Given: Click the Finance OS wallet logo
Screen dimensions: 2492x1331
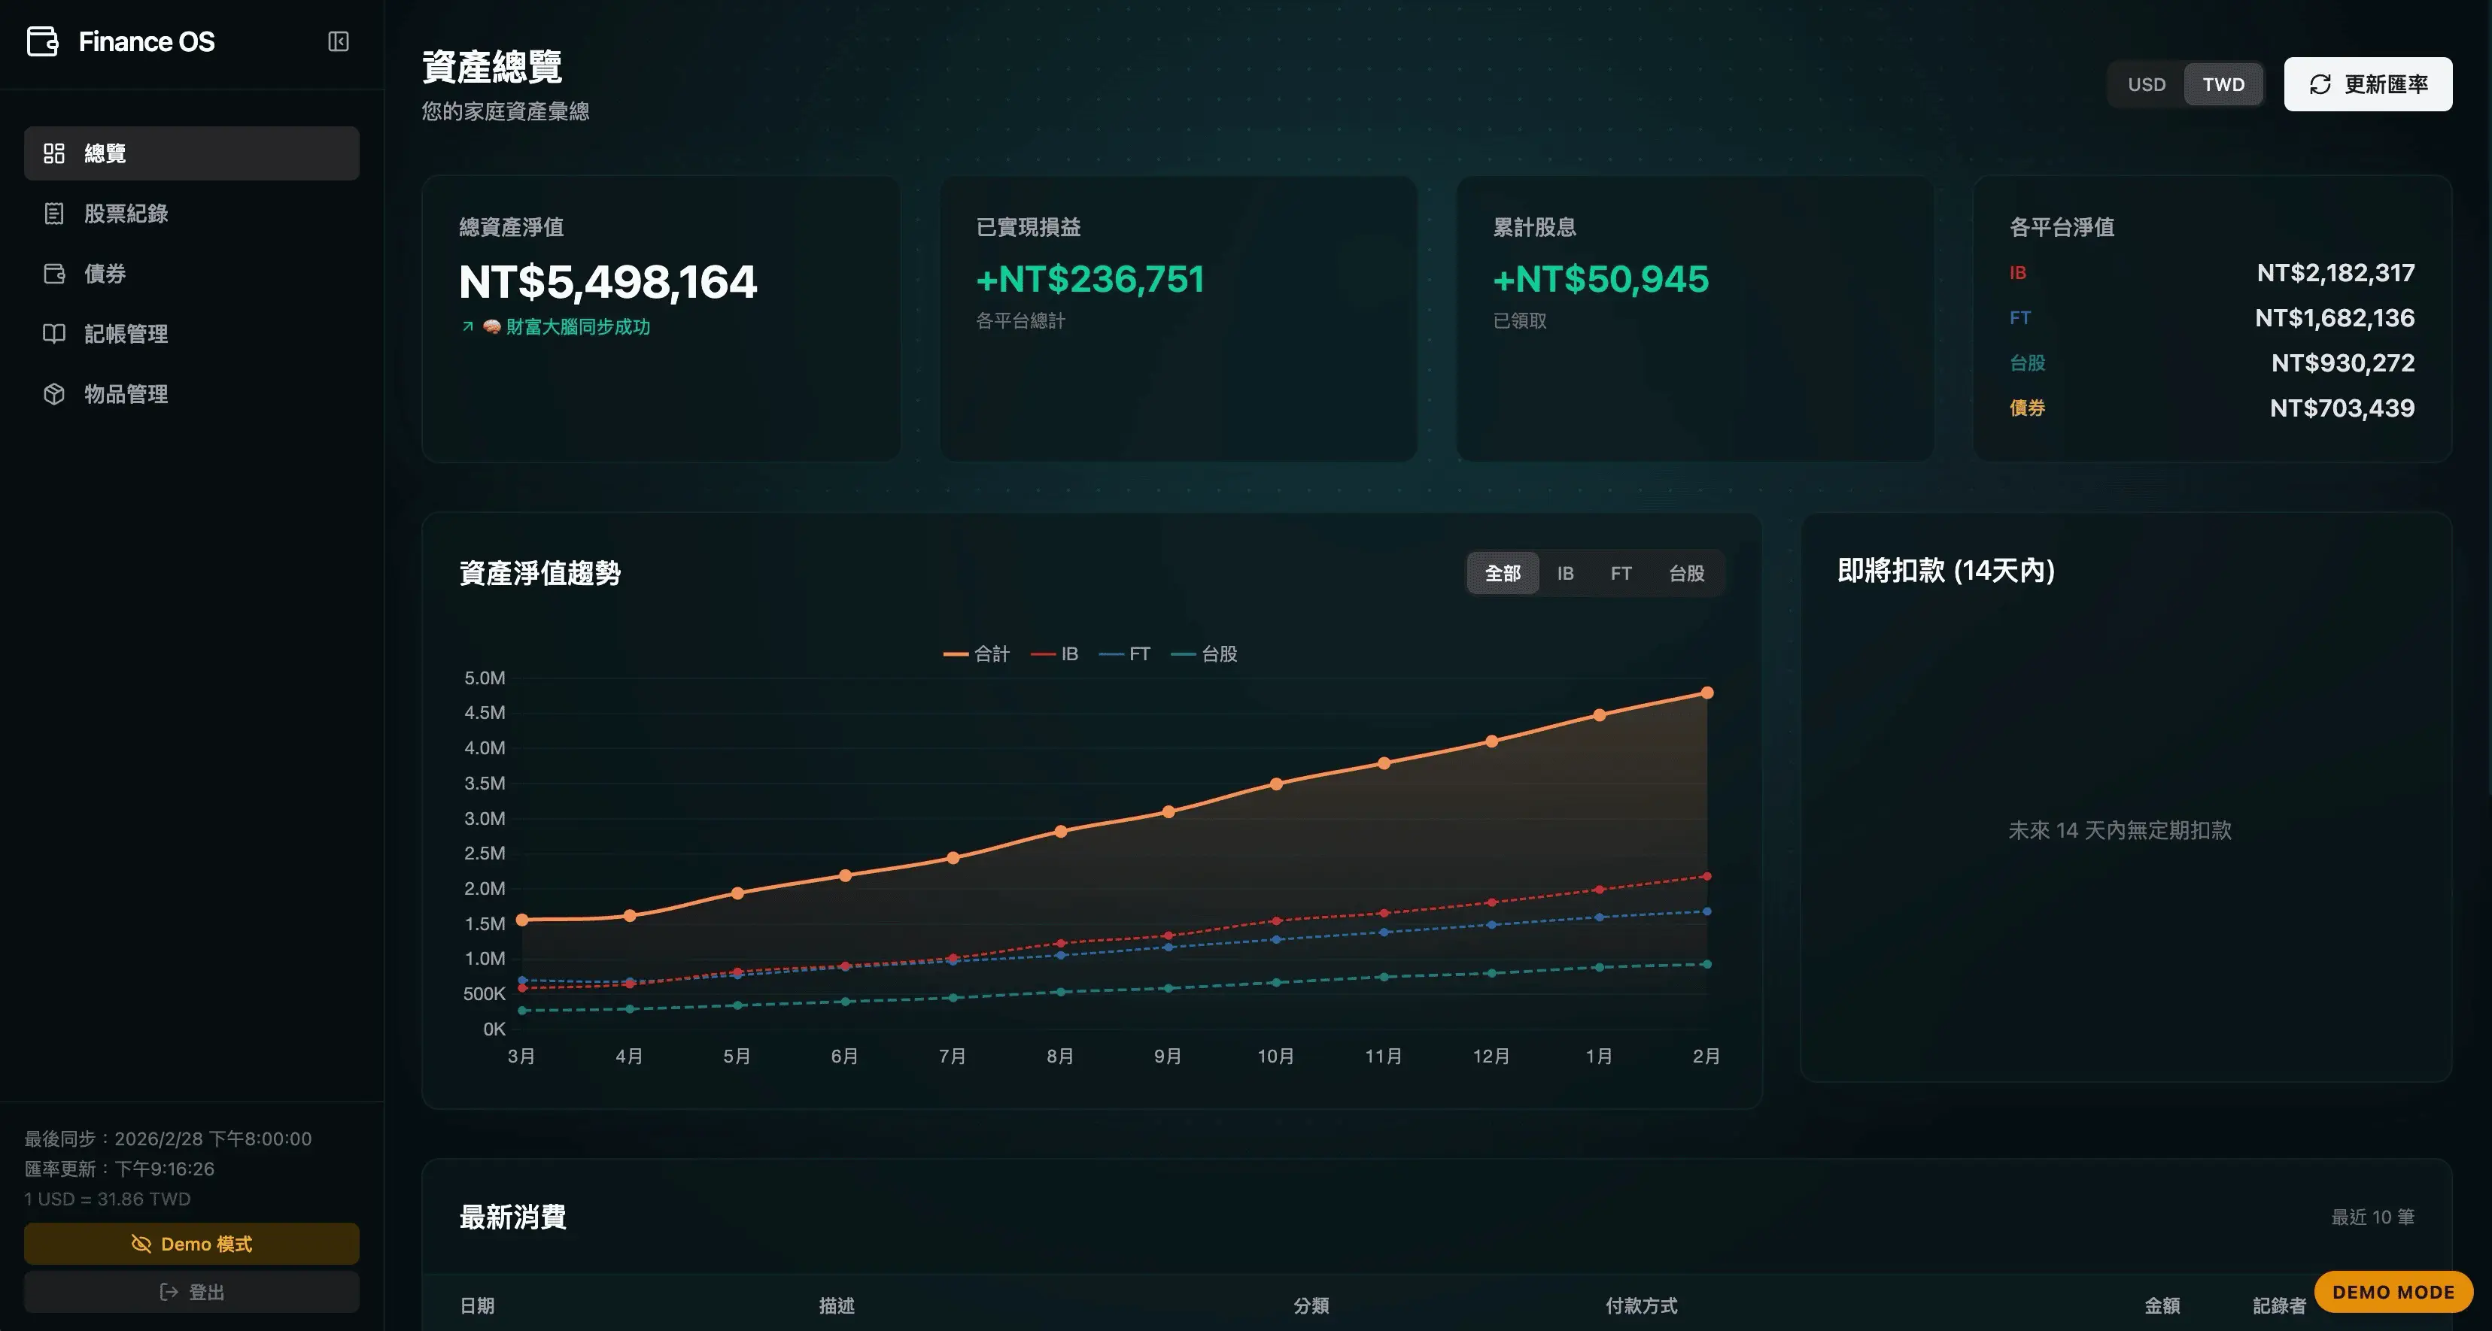Looking at the screenshot, I should click(41, 41).
